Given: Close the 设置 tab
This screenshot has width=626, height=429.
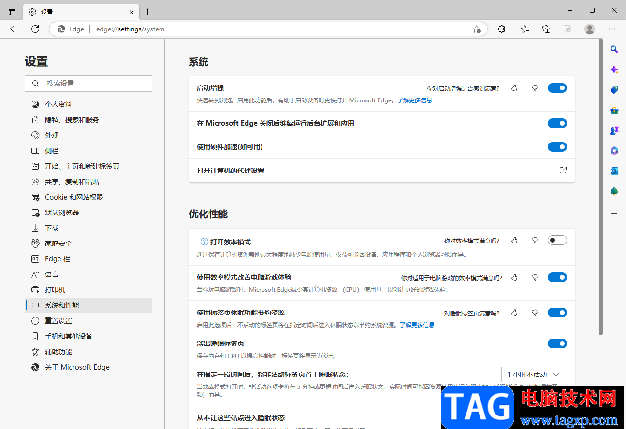Looking at the screenshot, I should (x=131, y=12).
